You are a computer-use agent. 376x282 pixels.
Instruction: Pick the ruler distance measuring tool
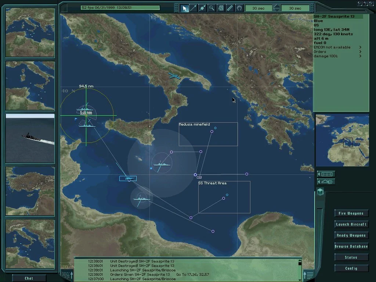[x=230, y=8]
